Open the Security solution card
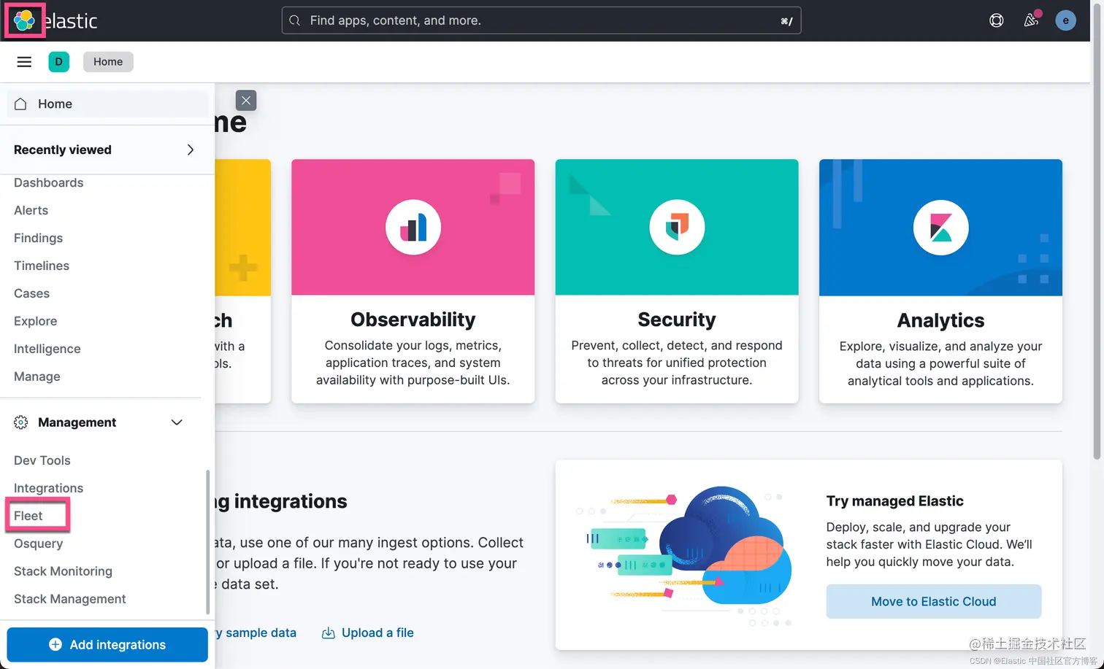1104x669 pixels. (677, 281)
